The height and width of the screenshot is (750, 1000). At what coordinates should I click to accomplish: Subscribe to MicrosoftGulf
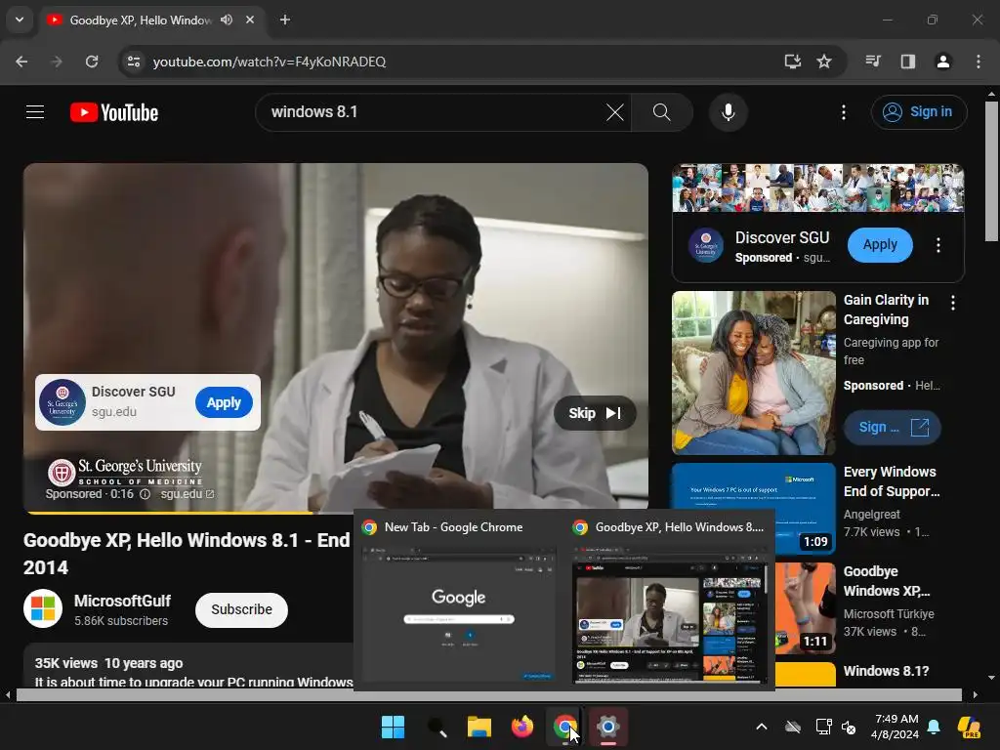[x=242, y=609]
